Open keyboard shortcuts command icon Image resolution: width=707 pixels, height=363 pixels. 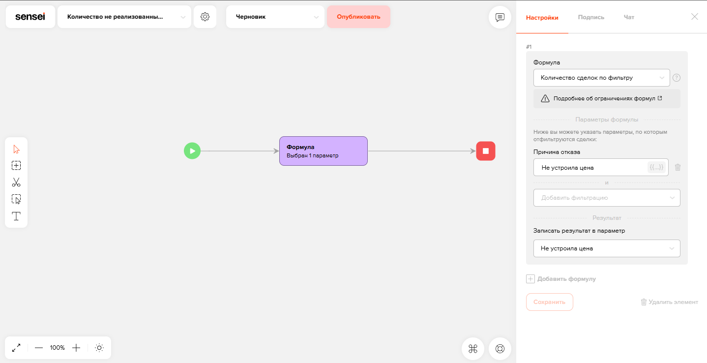click(473, 349)
